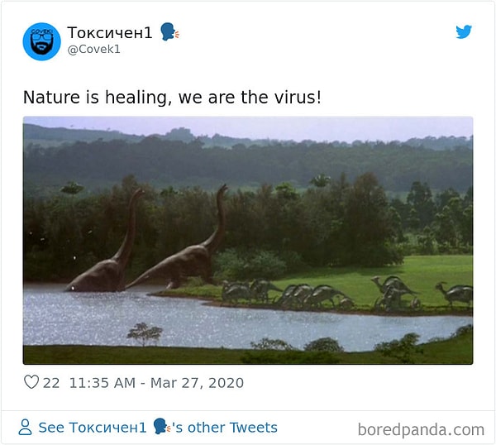
Task: Click the small tree by the lake
Action: 145,334
